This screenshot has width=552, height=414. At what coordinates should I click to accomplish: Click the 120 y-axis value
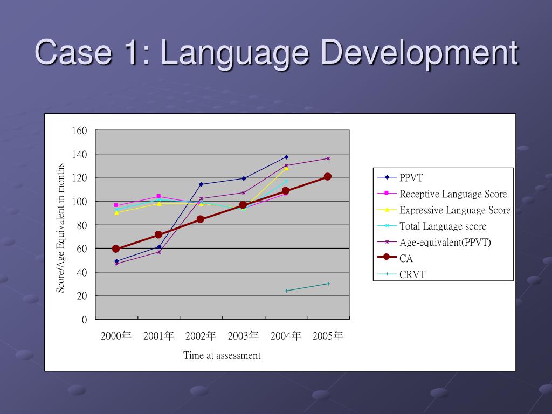click(x=79, y=178)
